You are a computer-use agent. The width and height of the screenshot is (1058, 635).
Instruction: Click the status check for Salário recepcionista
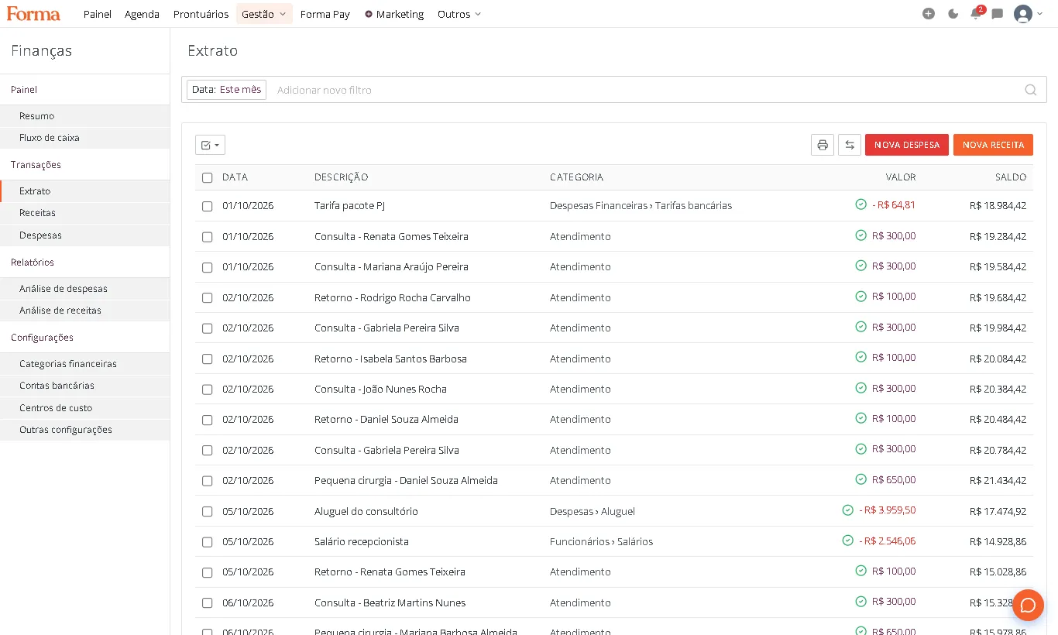click(x=847, y=541)
